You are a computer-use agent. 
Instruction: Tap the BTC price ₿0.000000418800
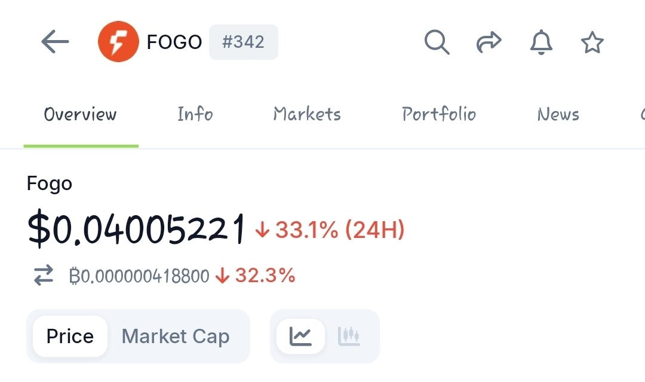click(x=140, y=276)
